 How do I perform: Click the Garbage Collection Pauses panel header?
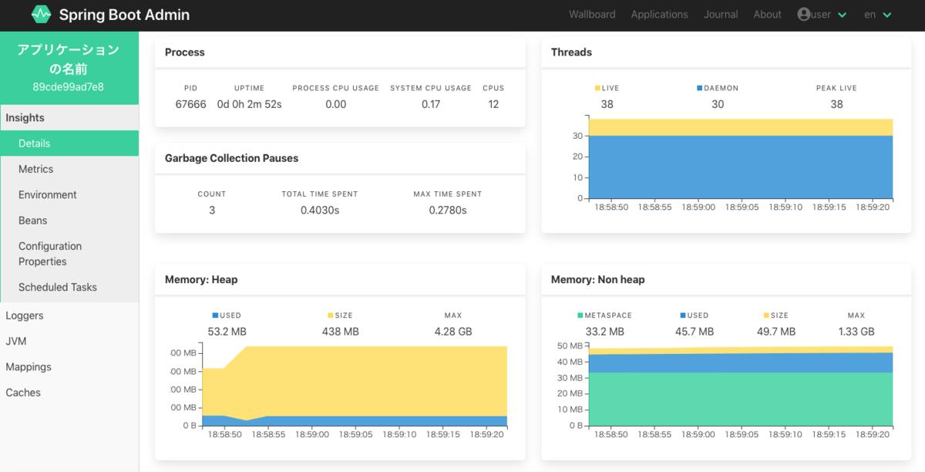pos(340,158)
